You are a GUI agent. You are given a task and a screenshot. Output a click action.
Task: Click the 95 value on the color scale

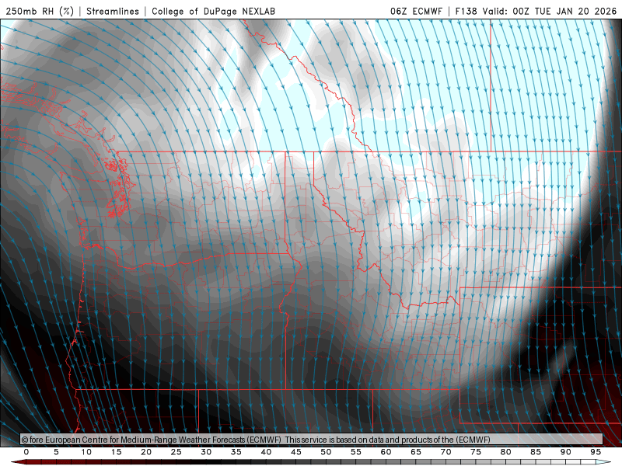596,452
